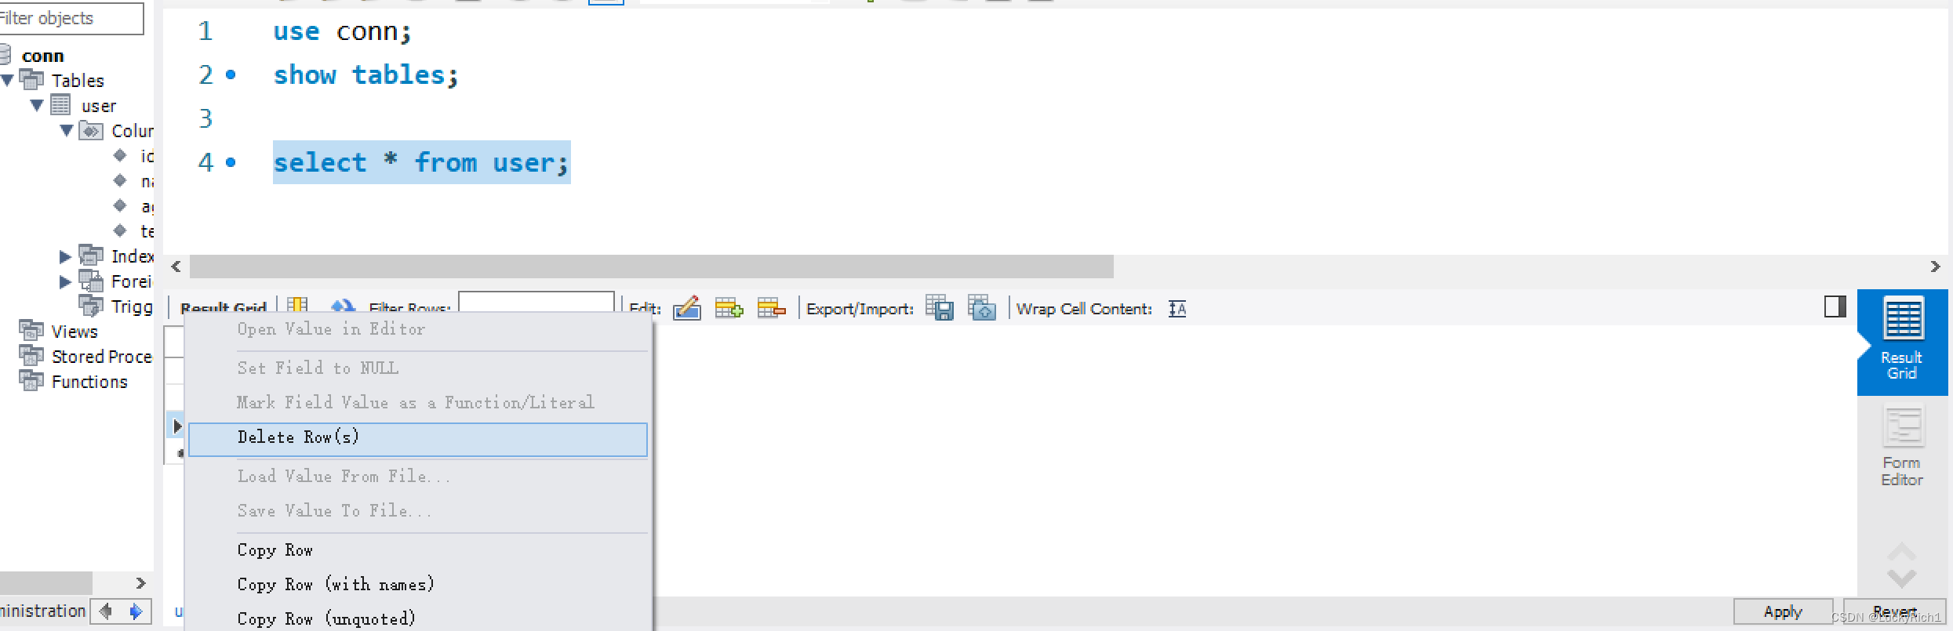Select the Functions tree item
Viewport: 1953px width, 631px height.
click(x=89, y=382)
